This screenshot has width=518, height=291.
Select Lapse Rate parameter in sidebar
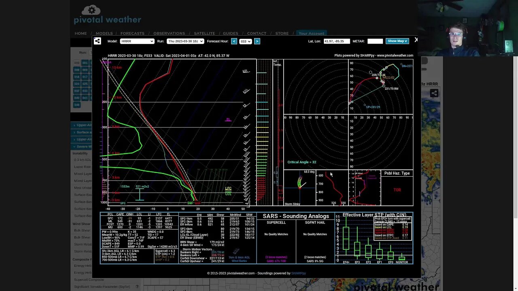point(83,167)
